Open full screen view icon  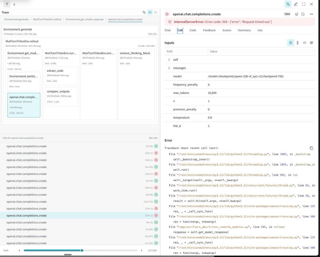coord(303,4)
